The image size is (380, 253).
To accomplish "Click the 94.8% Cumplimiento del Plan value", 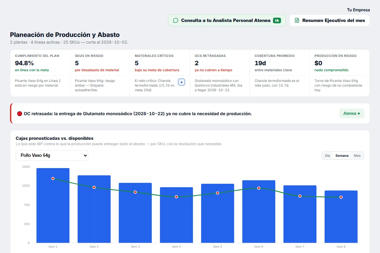I will point(24,63).
